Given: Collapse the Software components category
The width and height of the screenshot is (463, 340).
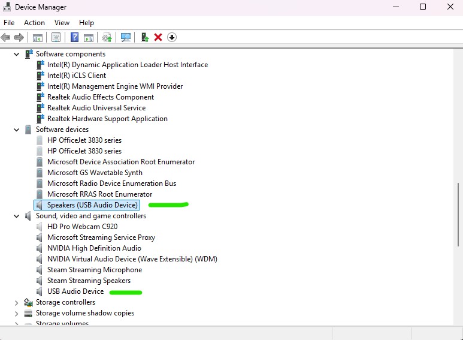Looking at the screenshot, I should click(17, 54).
